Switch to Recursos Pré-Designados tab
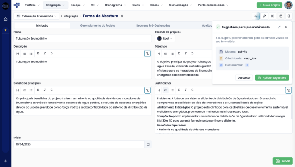This screenshot has height=167, width=295. [153, 26]
